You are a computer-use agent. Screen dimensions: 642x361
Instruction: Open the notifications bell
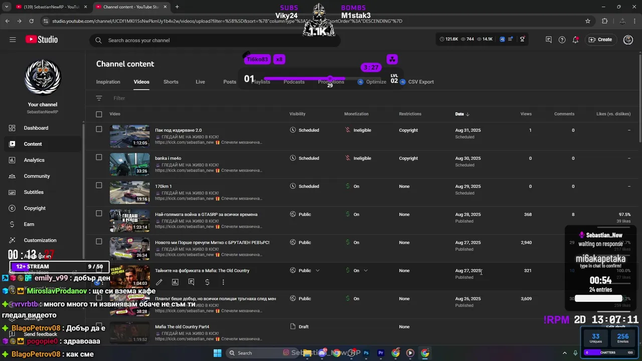[575, 40]
